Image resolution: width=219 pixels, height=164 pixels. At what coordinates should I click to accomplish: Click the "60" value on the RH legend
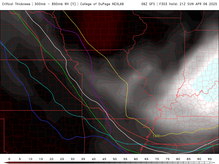[136, 159]
